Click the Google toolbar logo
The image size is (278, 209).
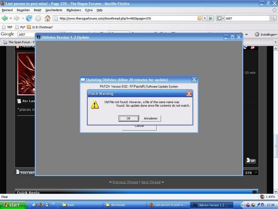coord(7,34)
